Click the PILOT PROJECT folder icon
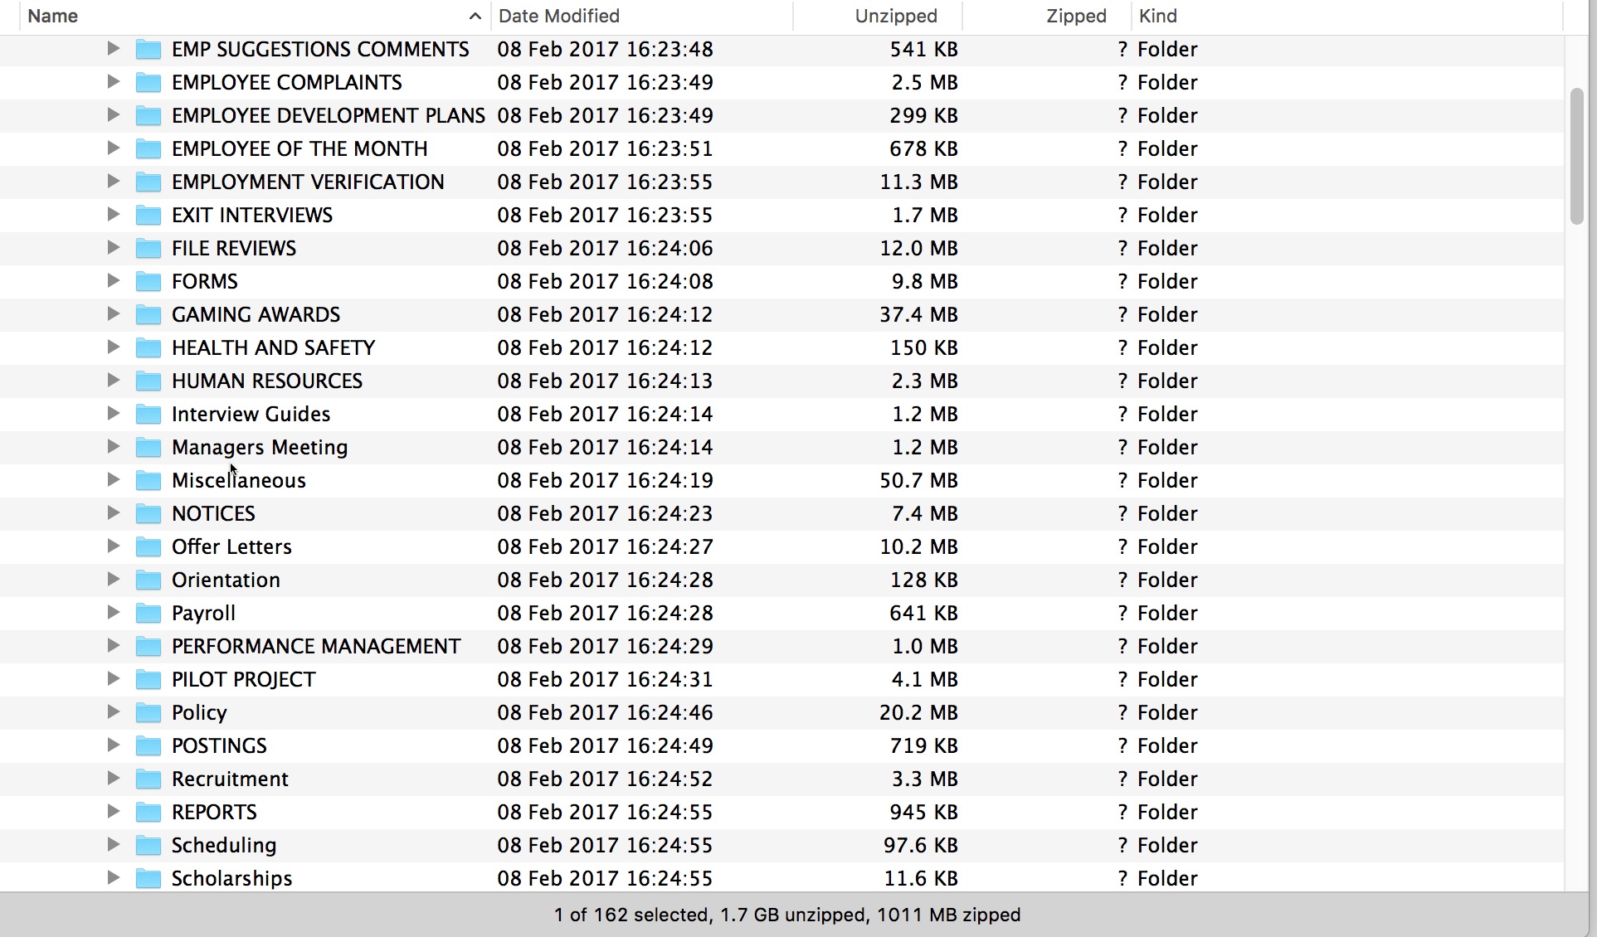The width and height of the screenshot is (1597, 937). coord(149,680)
